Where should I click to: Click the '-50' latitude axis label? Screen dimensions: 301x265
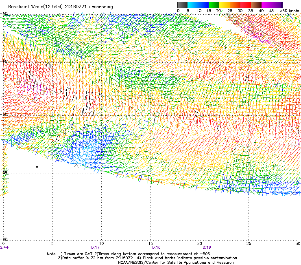(4, 114)
